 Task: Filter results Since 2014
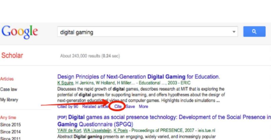[10, 132]
